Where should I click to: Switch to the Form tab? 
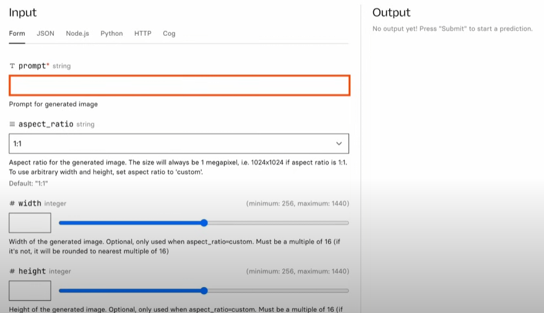(17, 33)
